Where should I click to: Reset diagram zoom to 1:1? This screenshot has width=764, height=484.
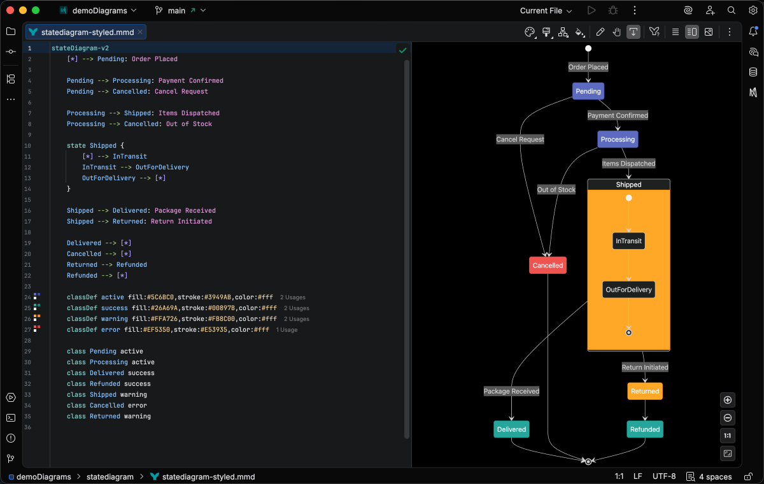tap(728, 436)
